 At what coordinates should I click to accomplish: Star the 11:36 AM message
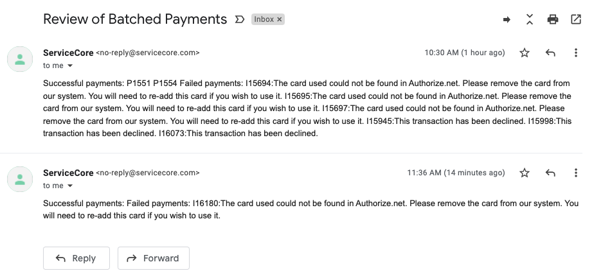[525, 173]
